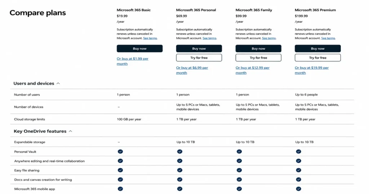369x194 pixels.
Task: Click Anywhere editing checkmark for Premium plan
Action: click(x=298, y=161)
